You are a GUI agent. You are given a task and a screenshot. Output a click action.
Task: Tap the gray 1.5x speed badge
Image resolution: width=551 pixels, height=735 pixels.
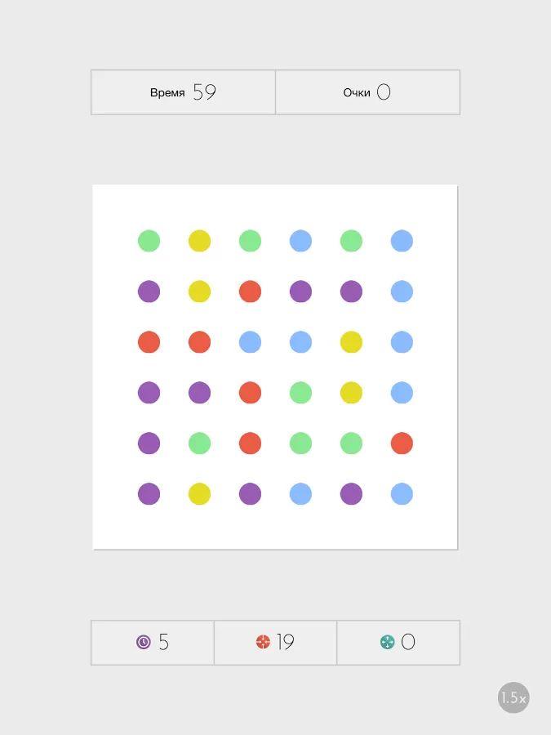click(x=513, y=697)
